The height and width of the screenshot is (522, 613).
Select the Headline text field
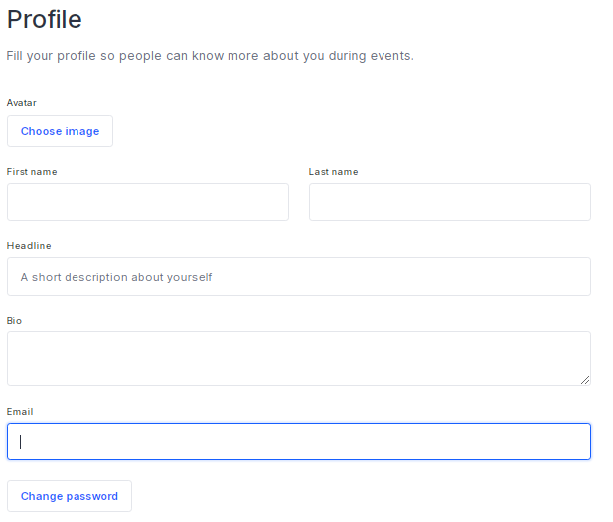298,277
